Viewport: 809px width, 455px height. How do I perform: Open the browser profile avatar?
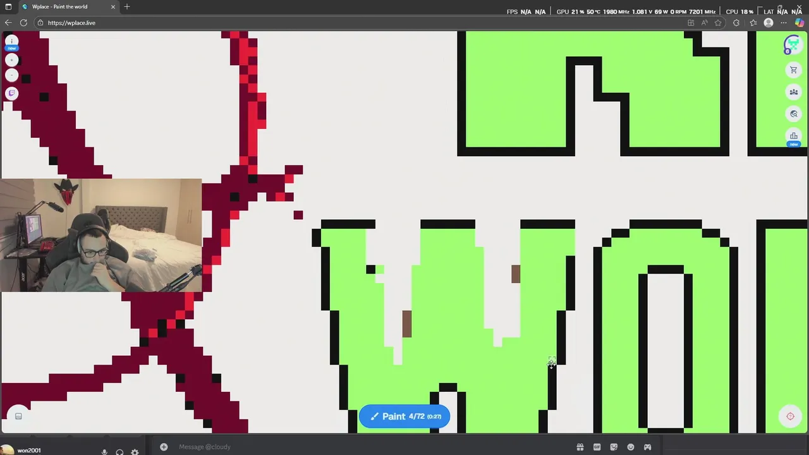pyautogui.click(x=769, y=23)
